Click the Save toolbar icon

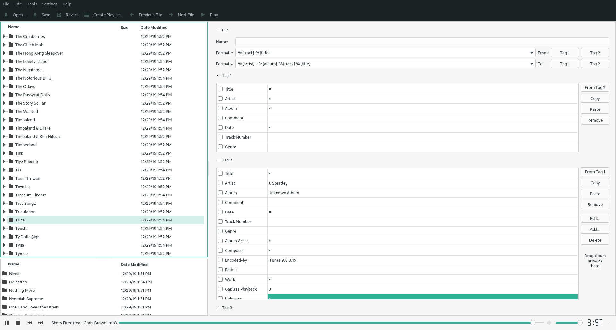[x=35, y=15]
